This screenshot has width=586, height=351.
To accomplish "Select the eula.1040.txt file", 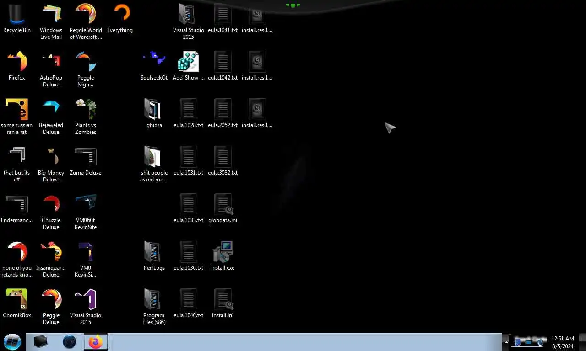I will [x=189, y=304].
